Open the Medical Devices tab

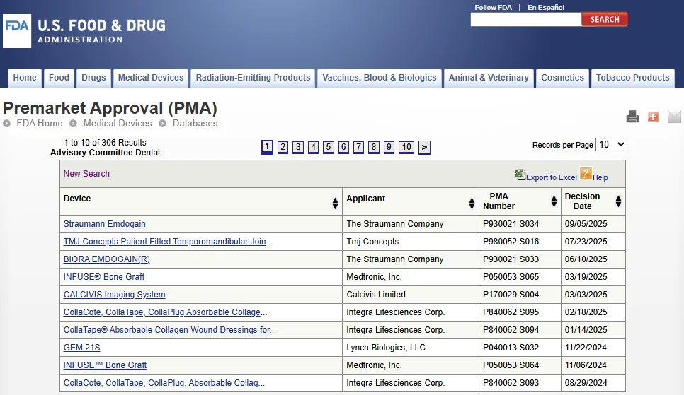coord(151,78)
